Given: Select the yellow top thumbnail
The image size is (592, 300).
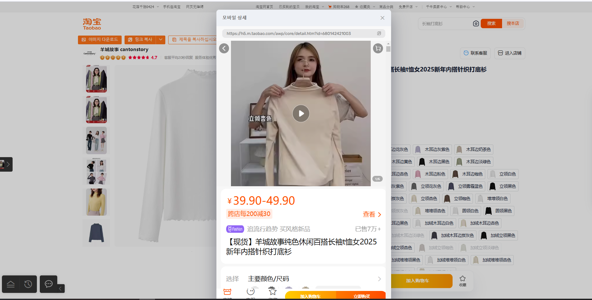Looking at the screenshot, I should (x=96, y=202).
